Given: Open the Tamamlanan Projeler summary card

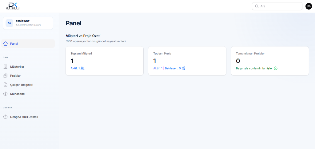Looking at the screenshot, I should (270, 61).
